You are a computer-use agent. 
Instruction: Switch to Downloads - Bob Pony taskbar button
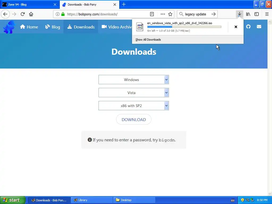(x=49, y=200)
